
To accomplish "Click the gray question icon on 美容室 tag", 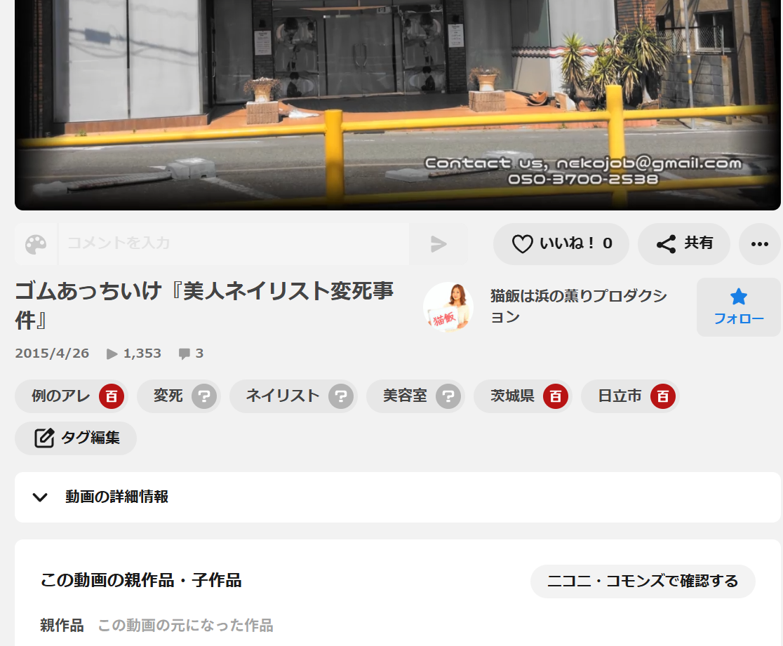I will point(448,396).
